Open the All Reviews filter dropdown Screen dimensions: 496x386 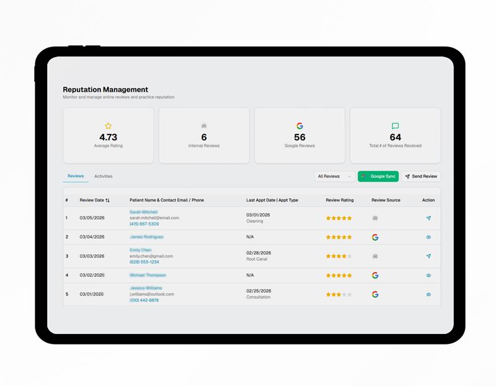[334, 177]
